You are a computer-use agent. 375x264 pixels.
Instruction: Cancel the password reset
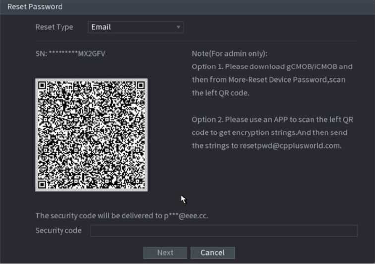click(x=212, y=253)
